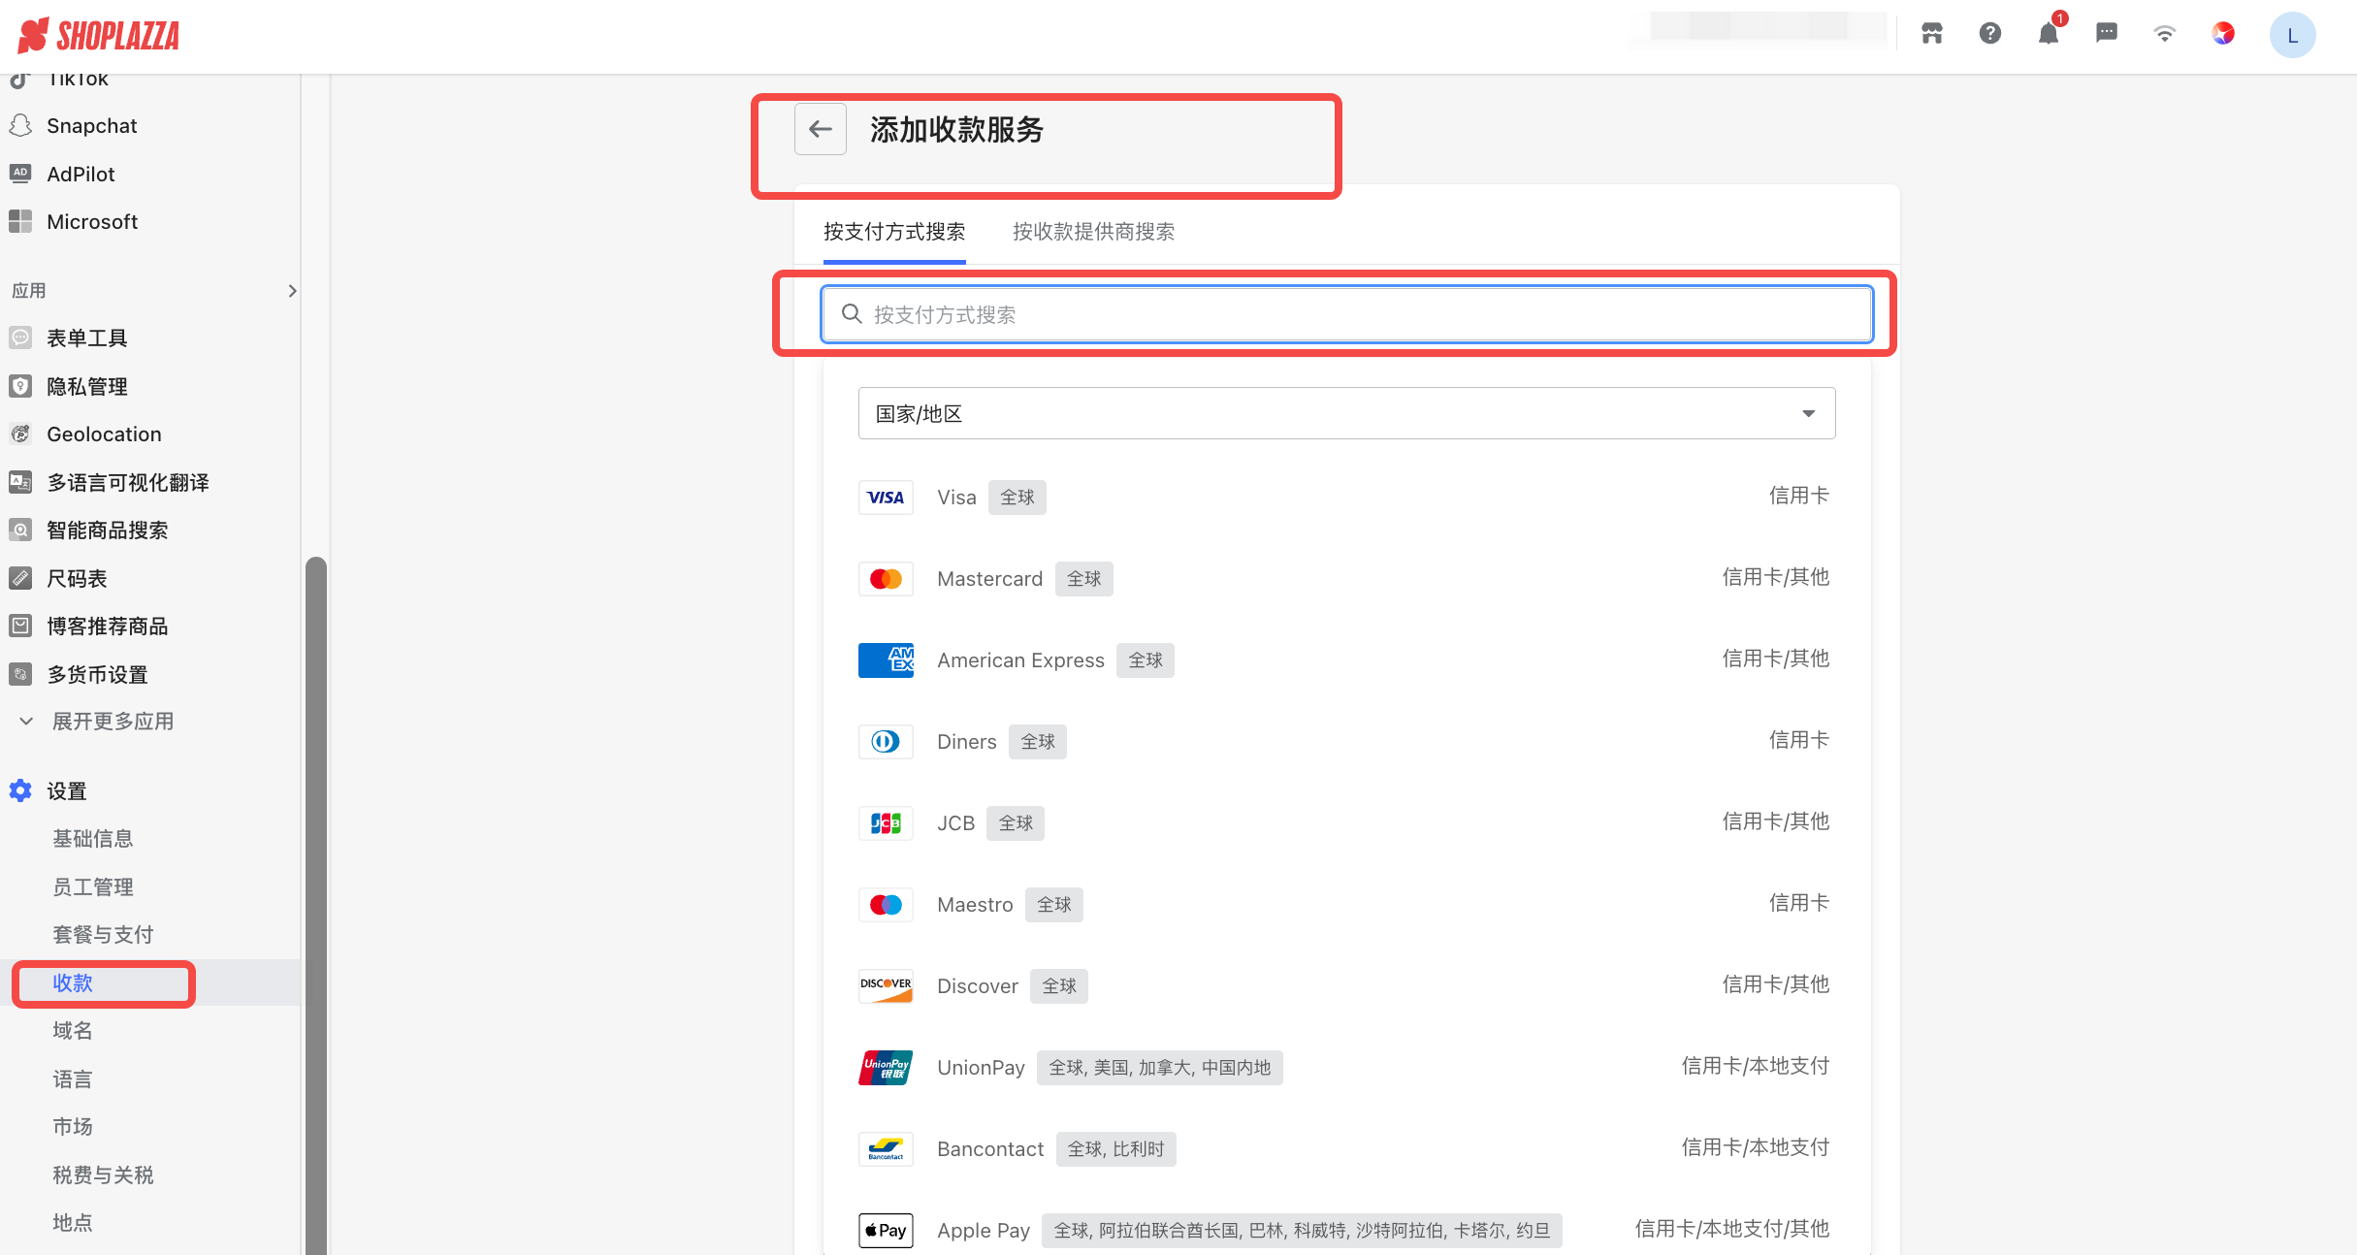2357x1255 pixels.
Task: Click the wifi signal icon
Action: (2164, 34)
